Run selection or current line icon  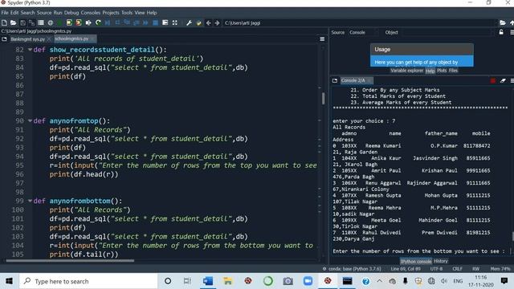tap(88, 22)
